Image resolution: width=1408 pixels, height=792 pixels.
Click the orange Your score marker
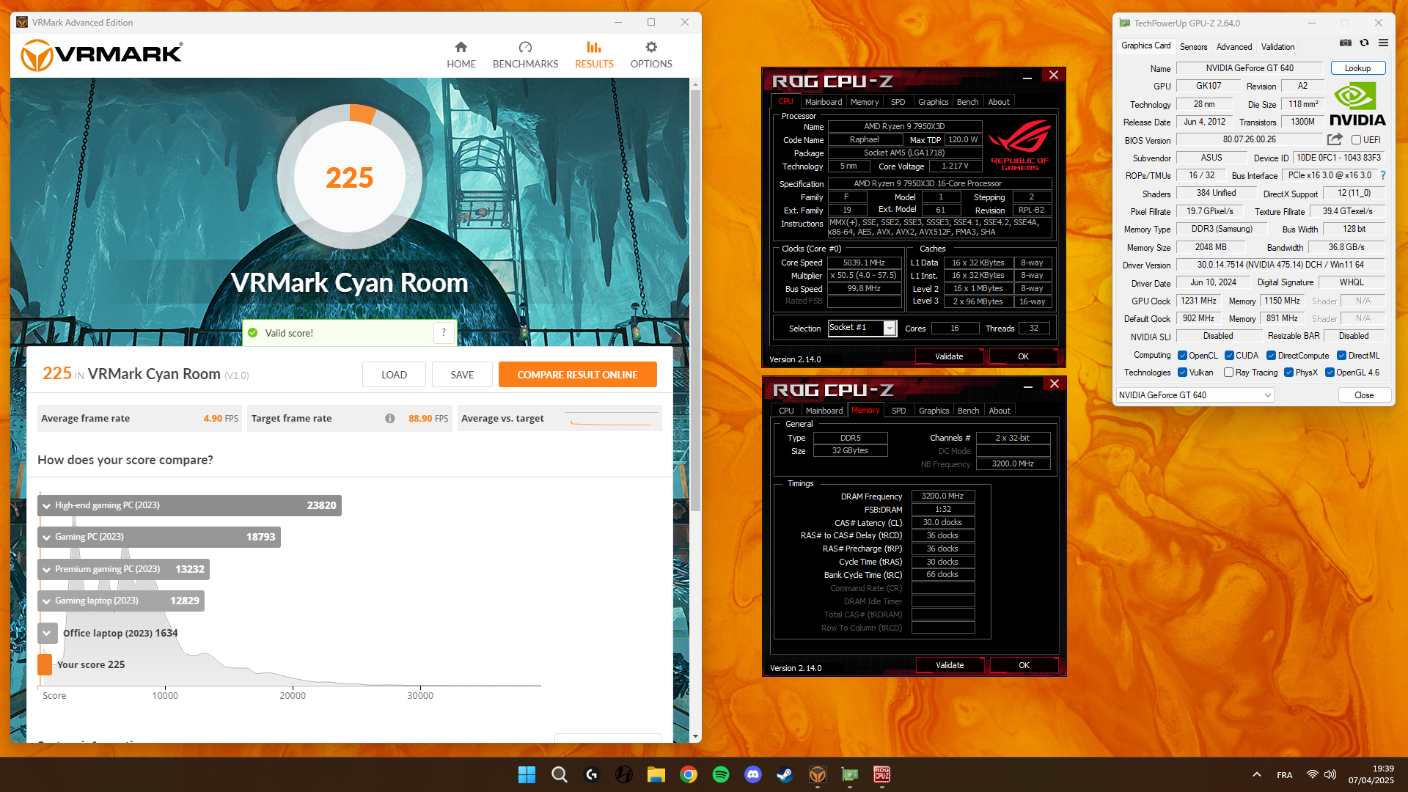pos(45,664)
